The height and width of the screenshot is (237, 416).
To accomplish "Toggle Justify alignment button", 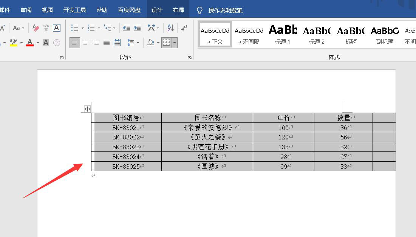I will (x=107, y=43).
